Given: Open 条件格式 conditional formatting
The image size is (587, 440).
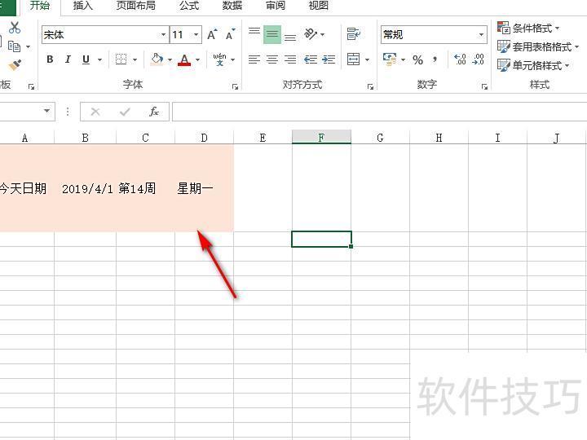Looking at the screenshot, I should [528, 28].
